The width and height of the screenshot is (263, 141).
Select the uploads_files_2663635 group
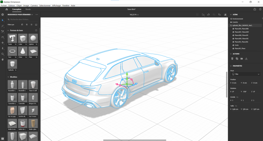point(245,25)
